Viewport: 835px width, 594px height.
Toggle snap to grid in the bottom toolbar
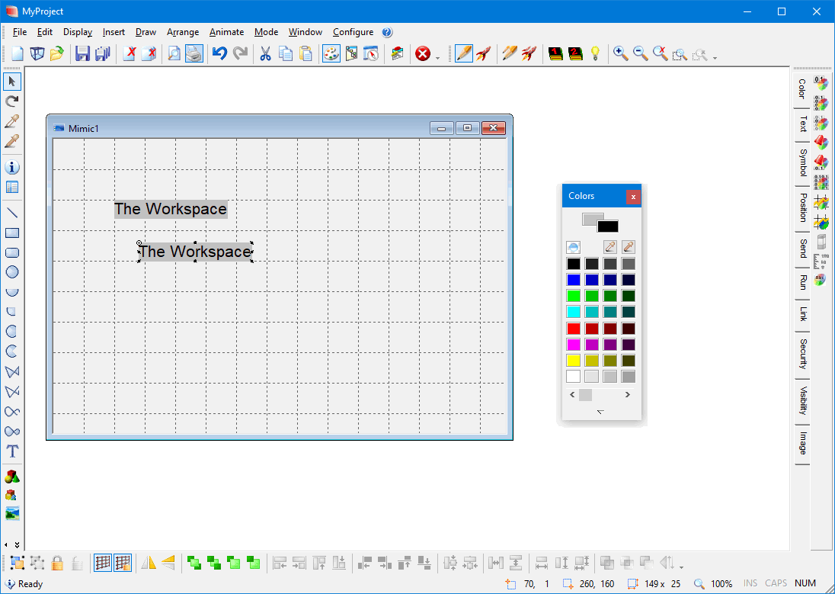click(123, 563)
